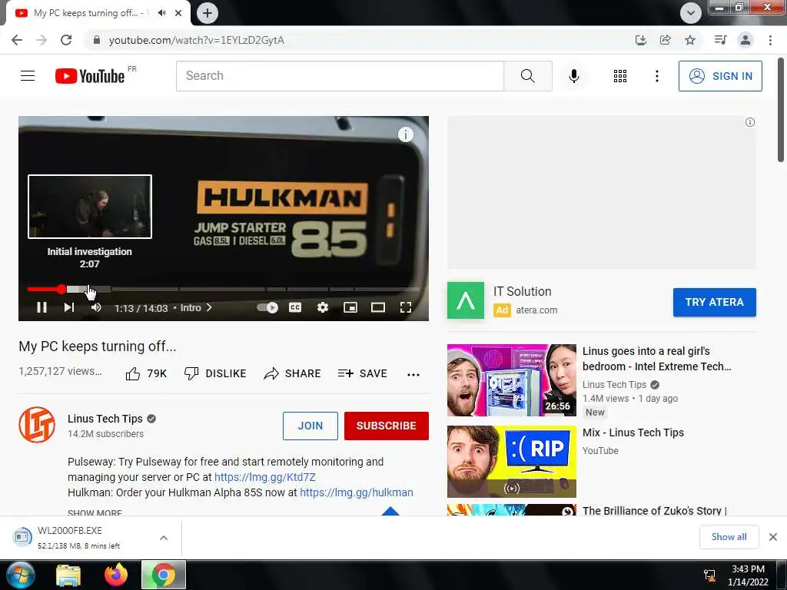This screenshot has width=787, height=590.
Task: Open the lmg.gg/Ktd7Z Pulseway link
Action: [265, 477]
